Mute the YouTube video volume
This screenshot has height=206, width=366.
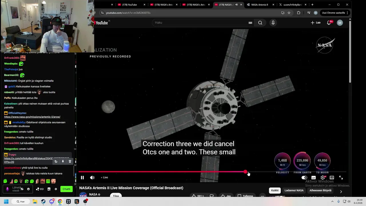(92, 177)
